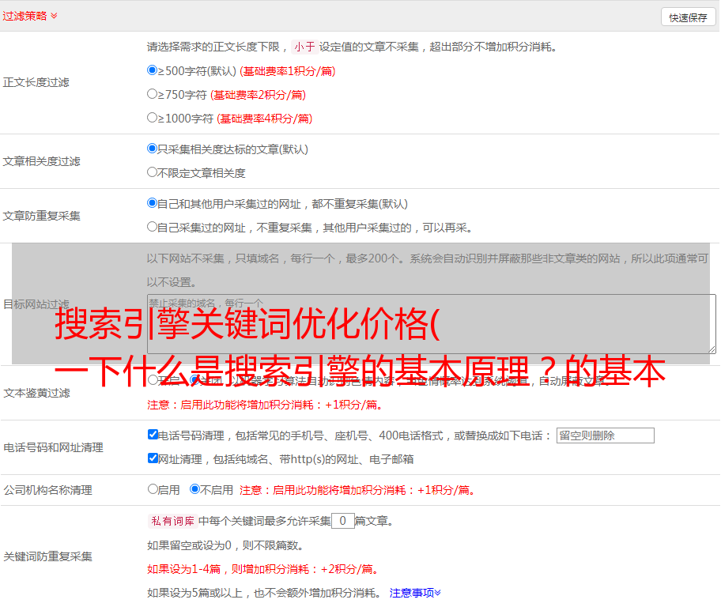Select the ≥500字符(默认) radio option

coord(153,70)
